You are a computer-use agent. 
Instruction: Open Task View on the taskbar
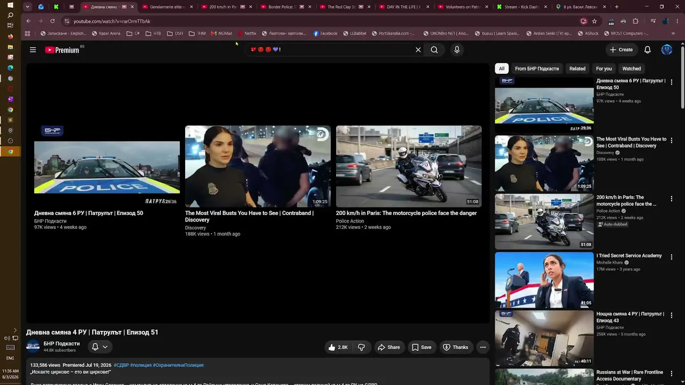pos(10,26)
